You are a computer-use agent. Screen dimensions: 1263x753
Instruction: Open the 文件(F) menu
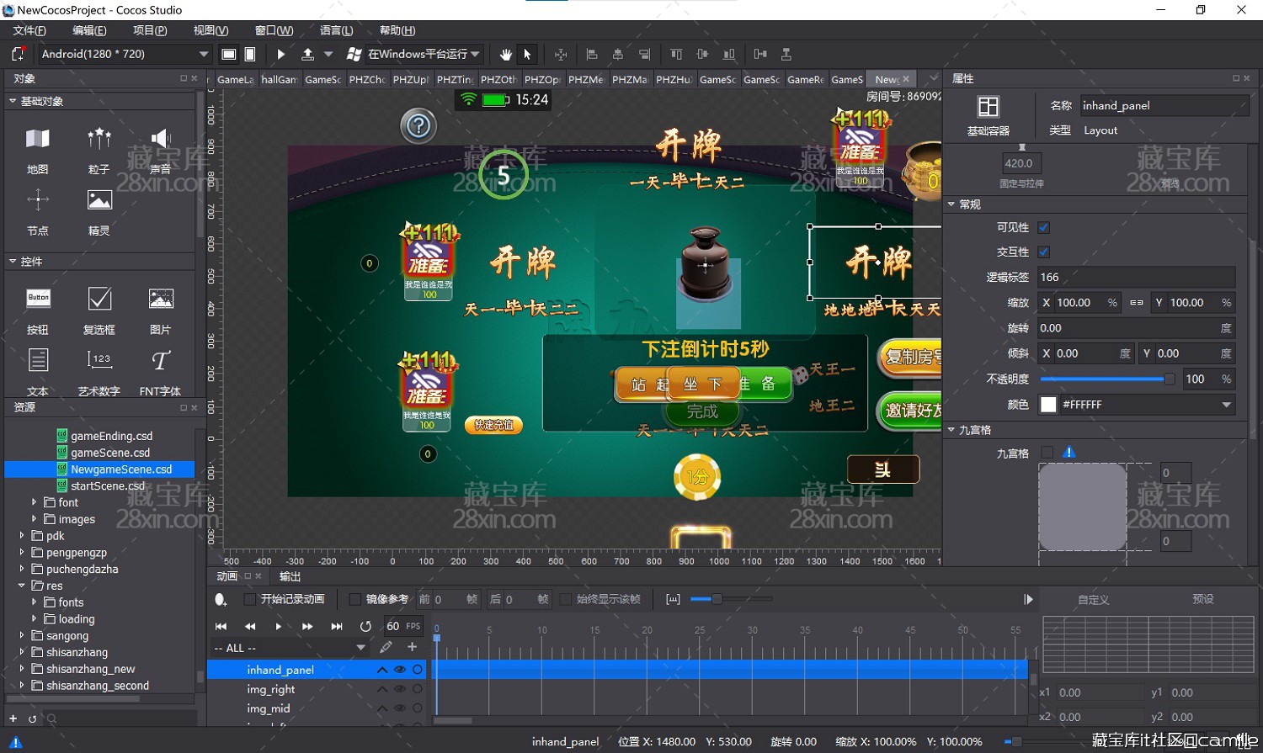29,30
